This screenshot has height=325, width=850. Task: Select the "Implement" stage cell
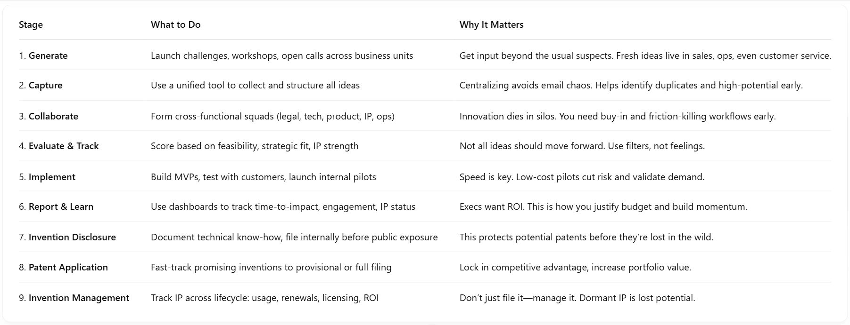point(52,177)
